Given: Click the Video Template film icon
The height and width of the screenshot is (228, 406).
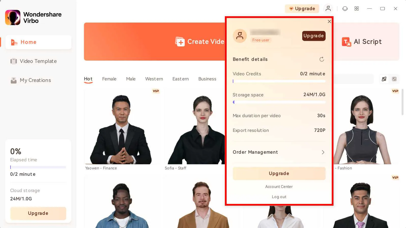Looking at the screenshot, I should coord(13,61).
